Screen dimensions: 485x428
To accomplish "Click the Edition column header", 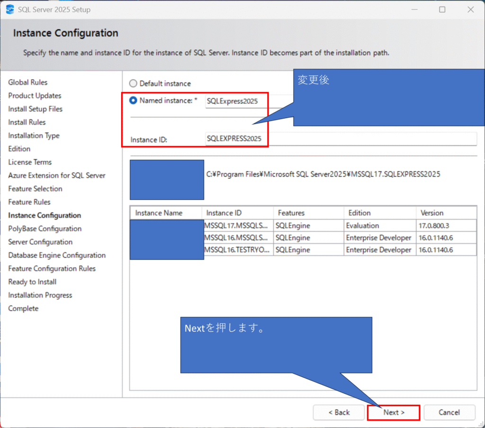I will pyautogui.click(x=380, y=213).
